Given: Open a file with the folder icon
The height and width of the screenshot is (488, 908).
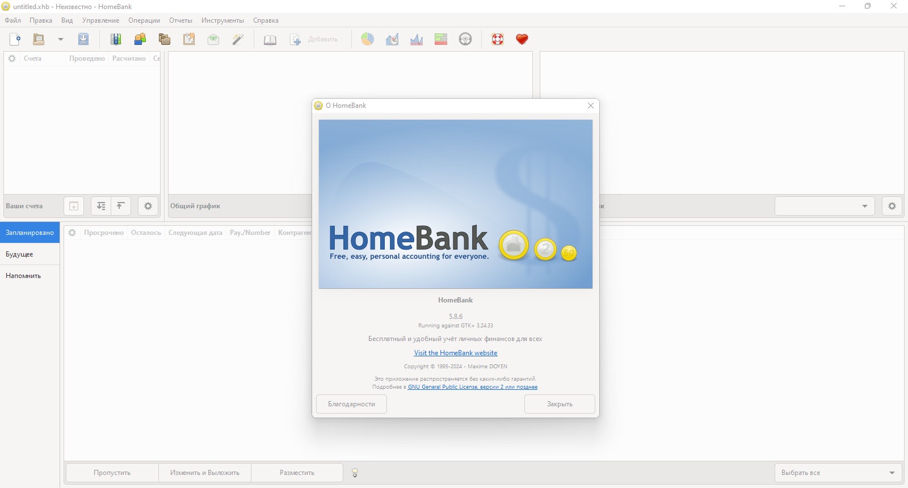Looking at the screenshot, I should tap(39, 39).
